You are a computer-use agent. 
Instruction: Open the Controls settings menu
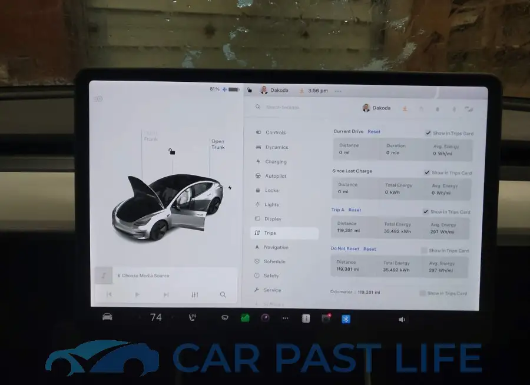click(x=270, y=132)
